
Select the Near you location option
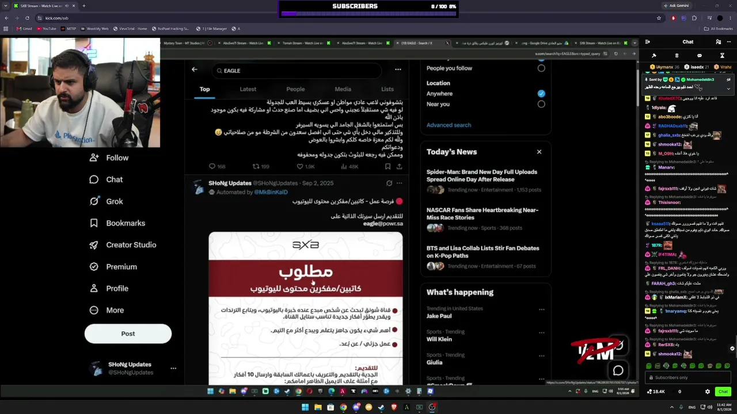click(541, 104)
